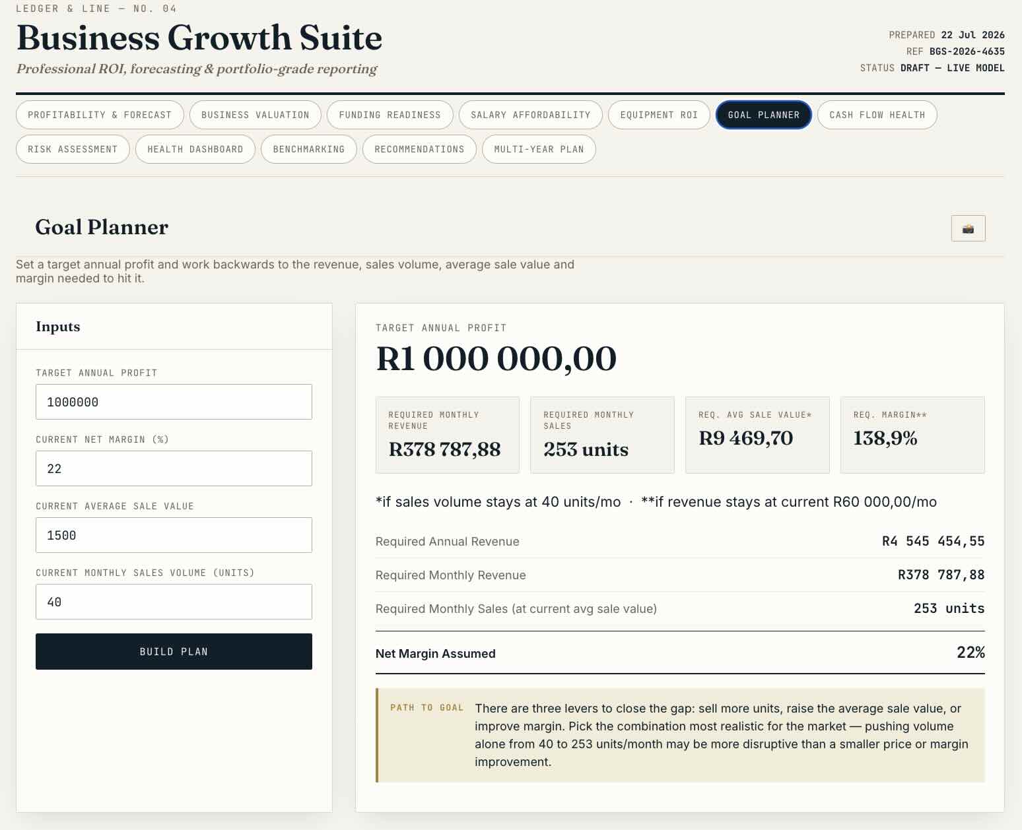Select the Current Average Sale Value field

(x=174, y=535)
